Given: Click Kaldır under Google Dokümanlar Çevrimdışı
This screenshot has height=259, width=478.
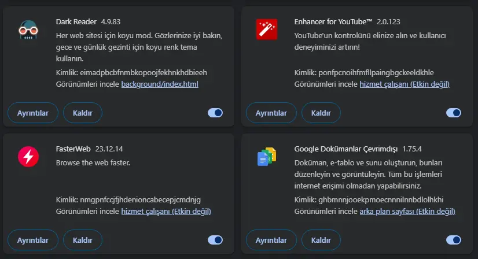Looking at the screenshot, I should (x=321, y=240).
